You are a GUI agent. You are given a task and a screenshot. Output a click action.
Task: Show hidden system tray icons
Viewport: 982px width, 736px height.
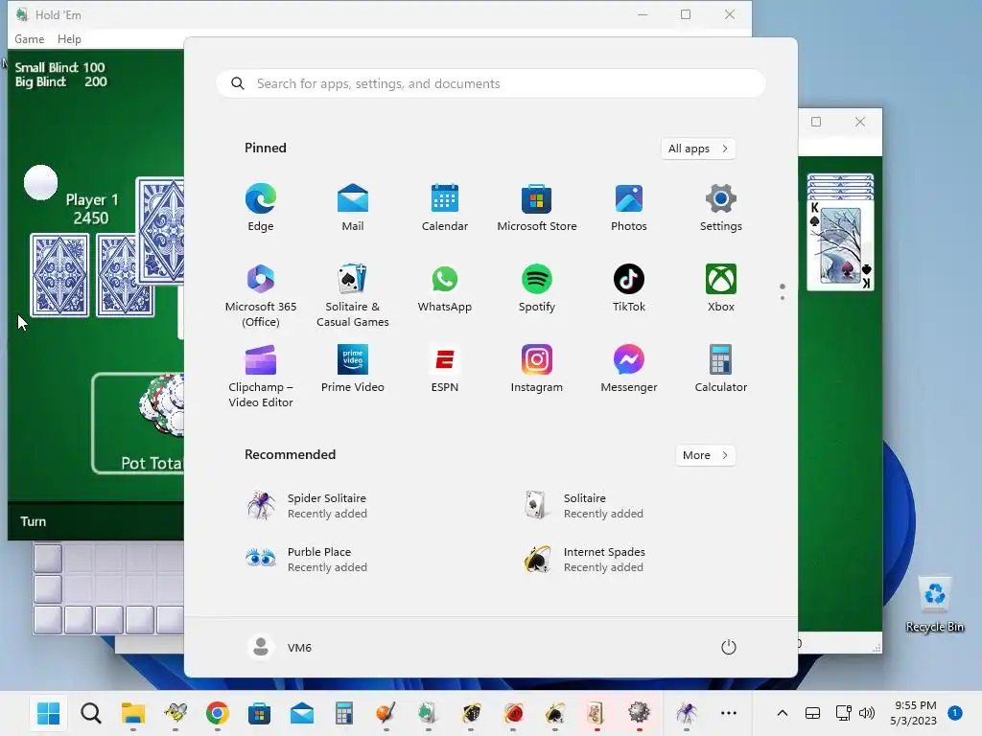pyautogui.click(x=783, y=713)
